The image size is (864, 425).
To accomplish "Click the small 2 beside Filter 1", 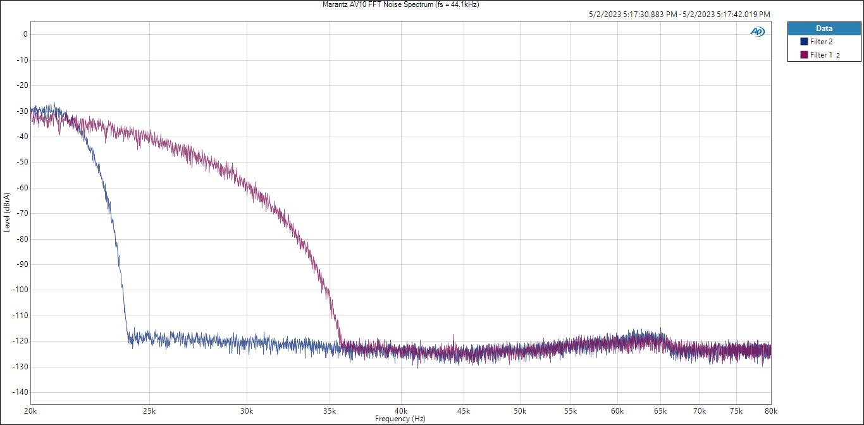I will point(838,56).
